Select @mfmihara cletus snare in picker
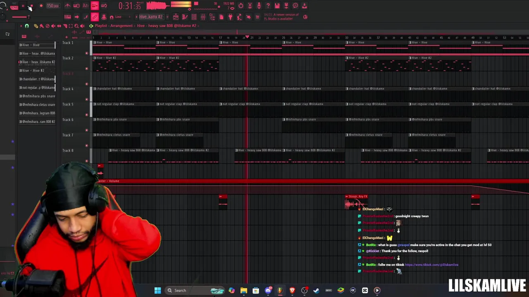 (37, 105)
